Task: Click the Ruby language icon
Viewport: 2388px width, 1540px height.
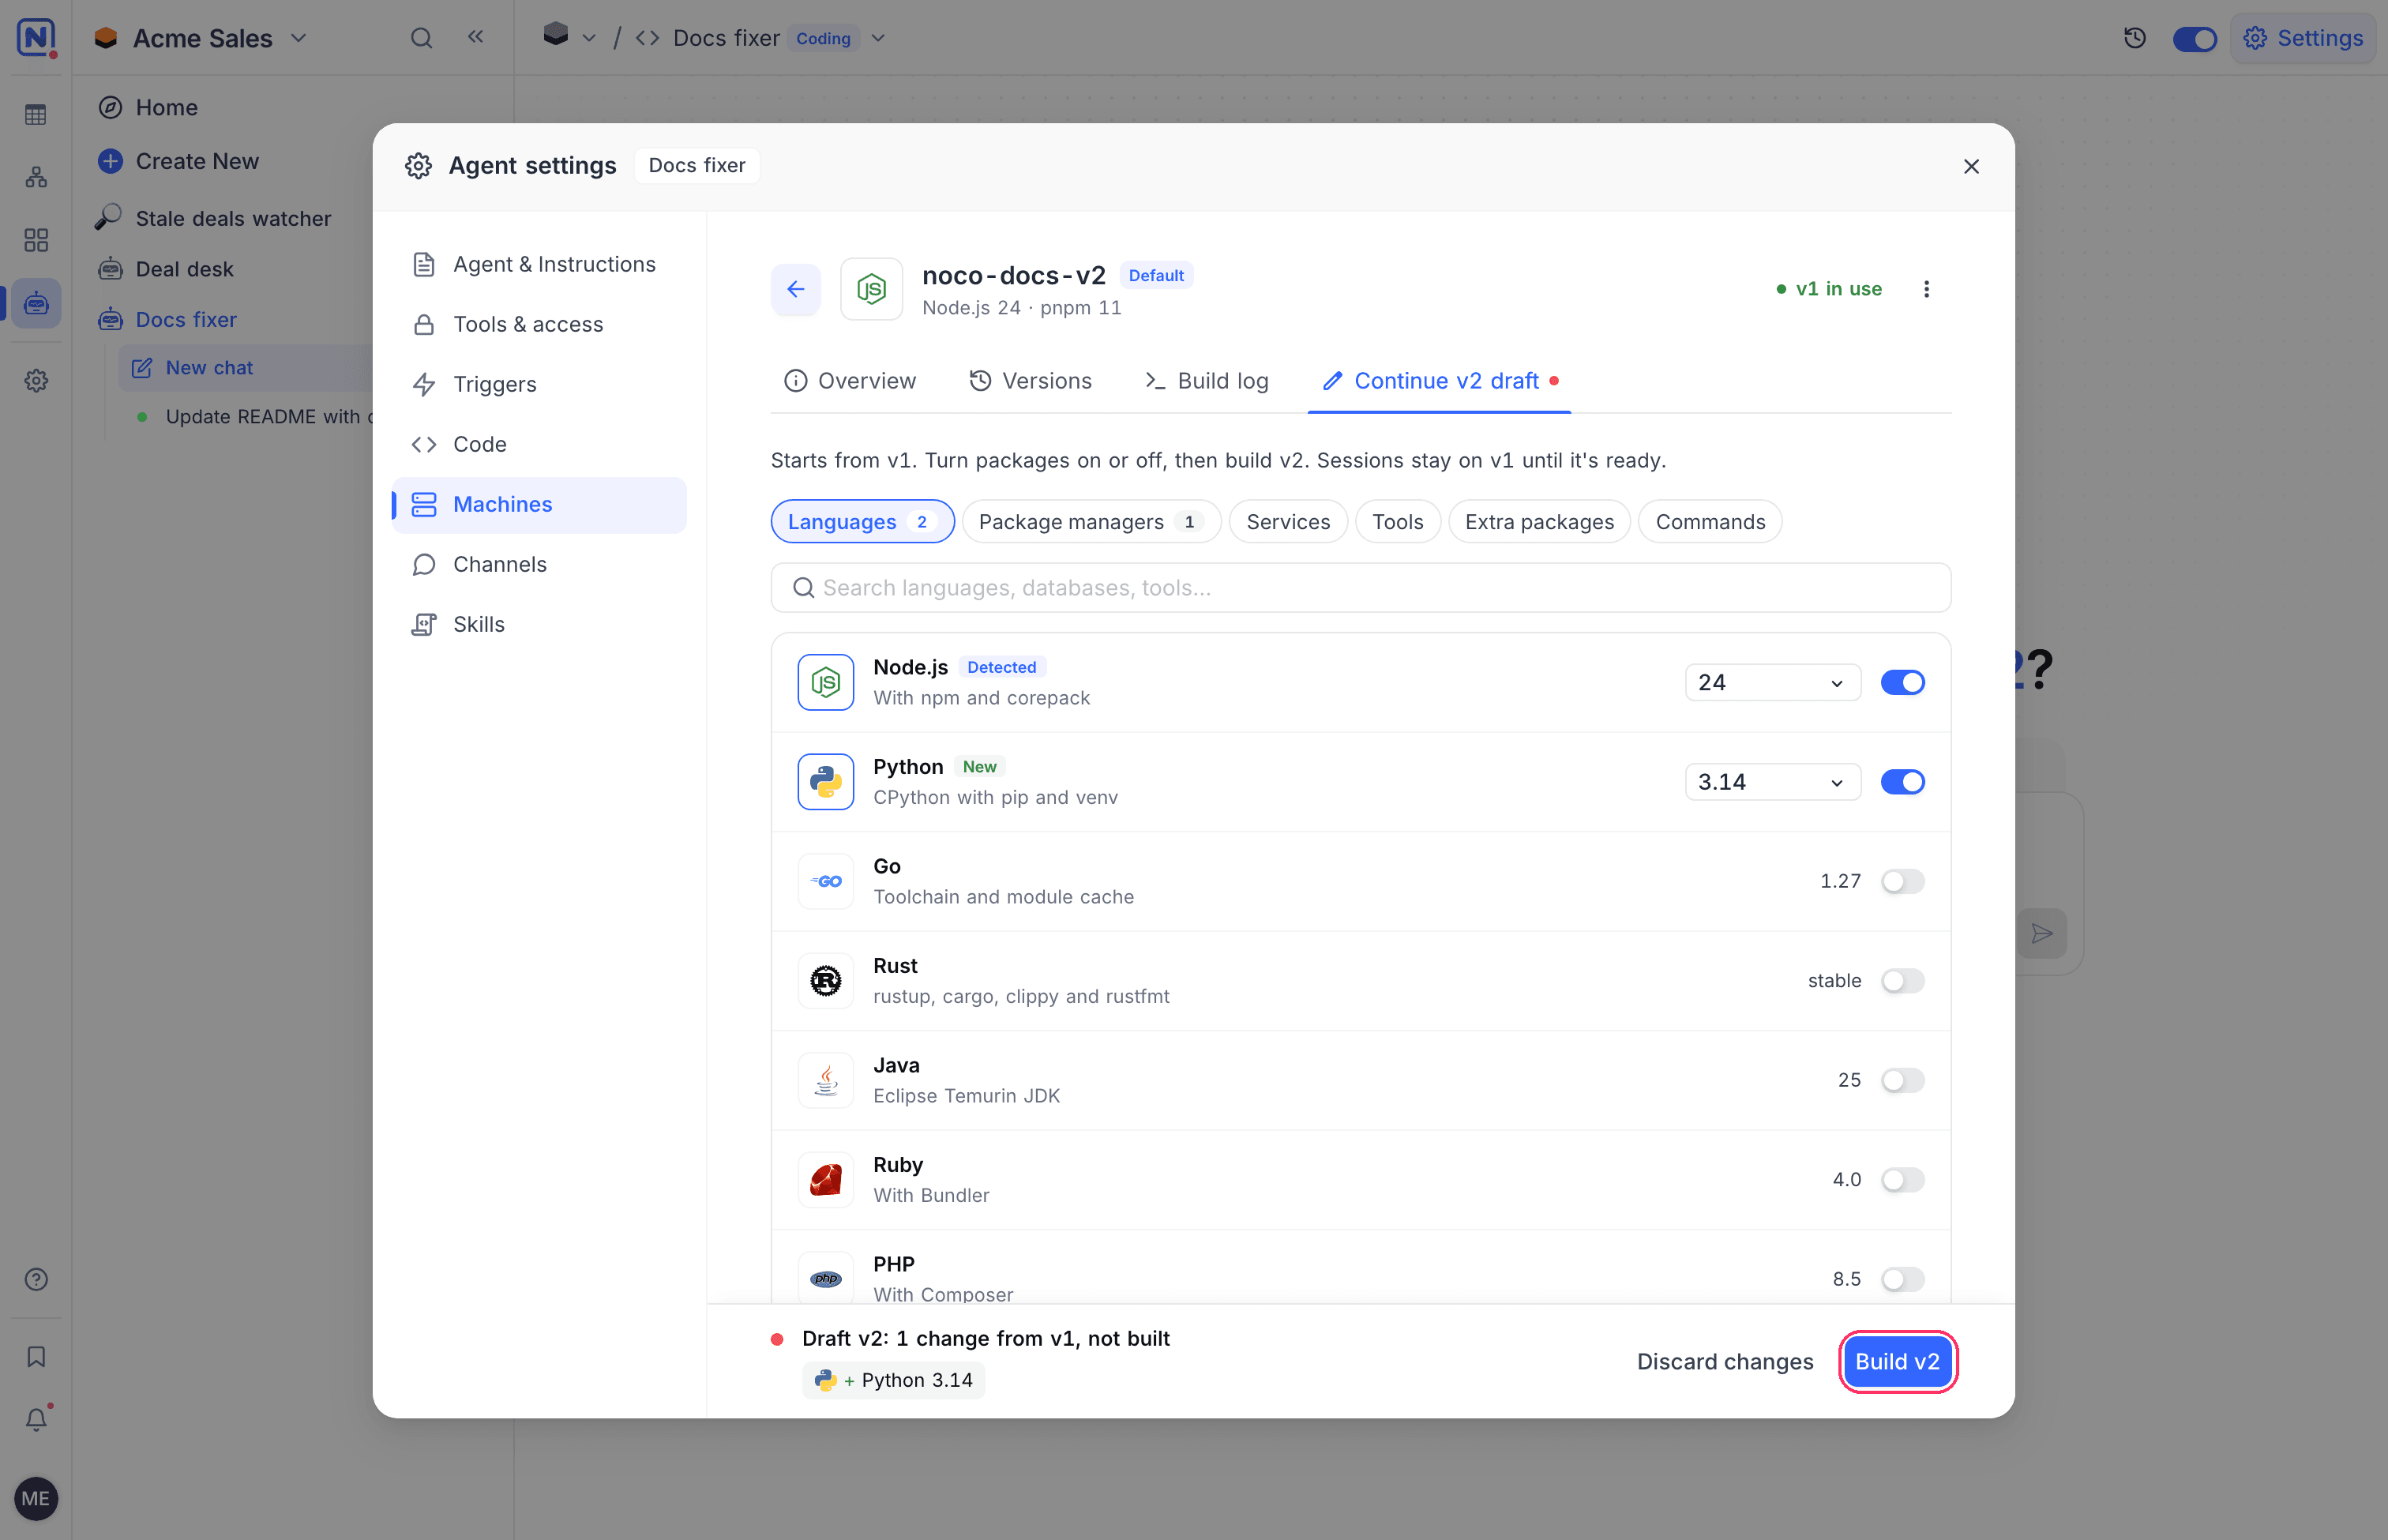Action: coord(825,1180)
